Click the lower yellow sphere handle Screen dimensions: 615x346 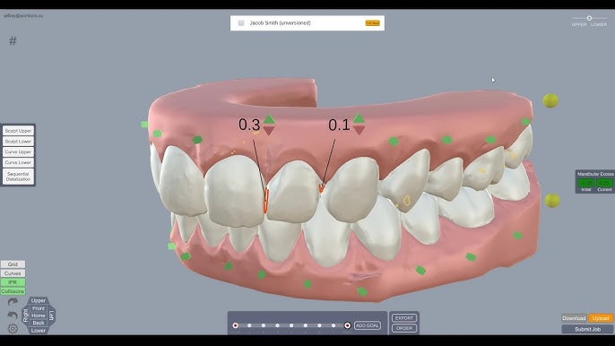point(552,200)
